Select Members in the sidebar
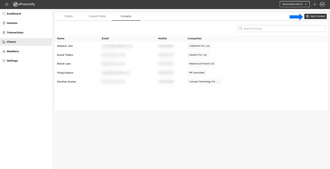The image size is (330, 169). [x=13, y=51]
